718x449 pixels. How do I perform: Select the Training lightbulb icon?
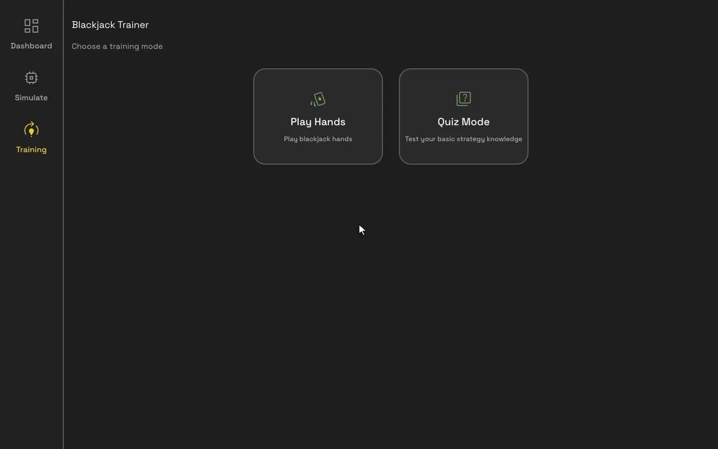point(31,130)
